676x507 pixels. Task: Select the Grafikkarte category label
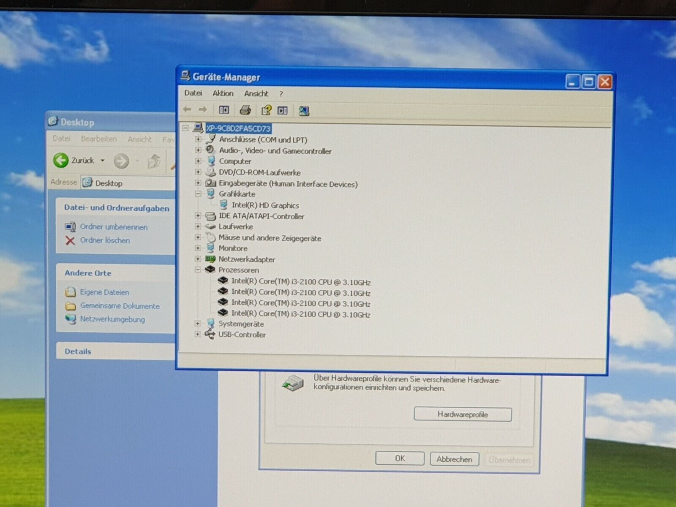point(237,194)
